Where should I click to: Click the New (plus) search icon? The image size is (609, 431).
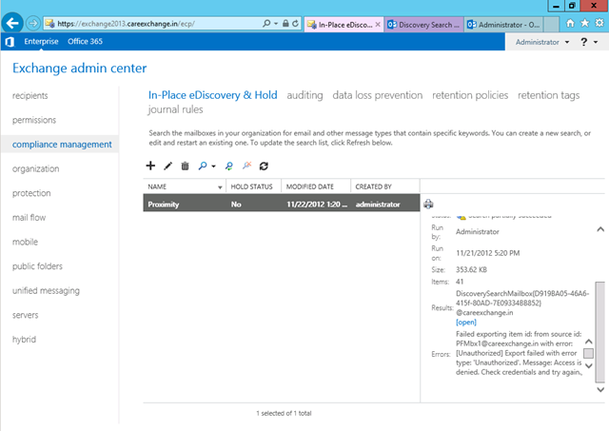click(150, 166)
